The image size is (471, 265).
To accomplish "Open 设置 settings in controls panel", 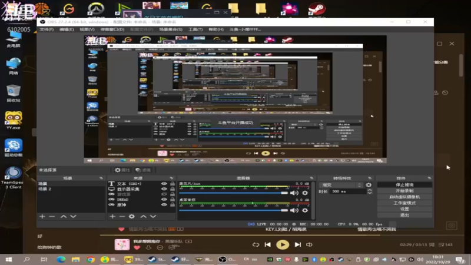I will [404, 209].
